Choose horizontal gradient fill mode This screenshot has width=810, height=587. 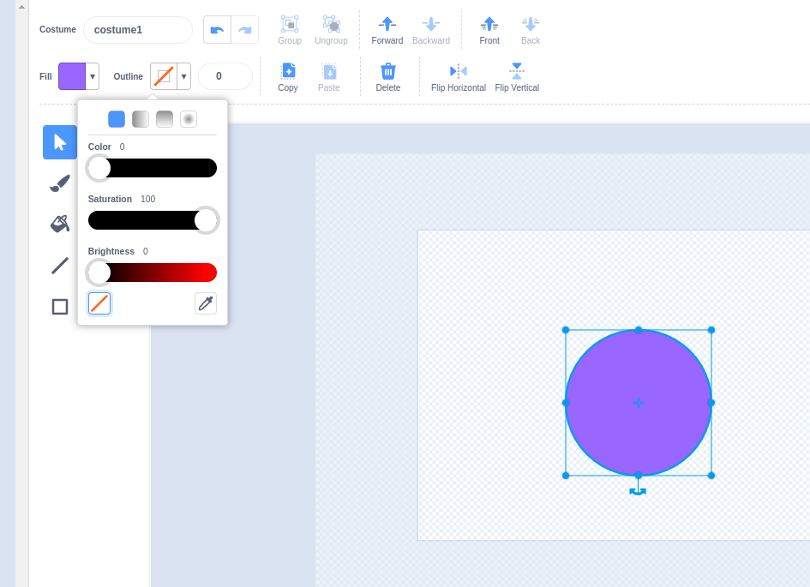141,119
